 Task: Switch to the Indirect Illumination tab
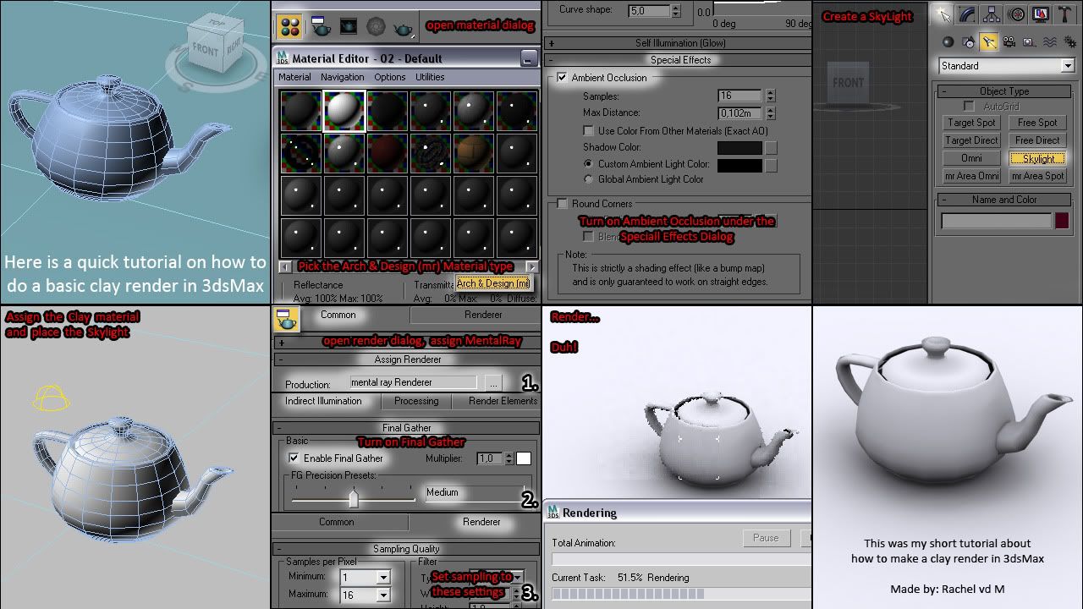(323, 401)
